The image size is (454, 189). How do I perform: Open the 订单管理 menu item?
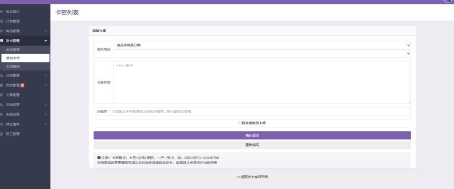click(x=25, y=21)
